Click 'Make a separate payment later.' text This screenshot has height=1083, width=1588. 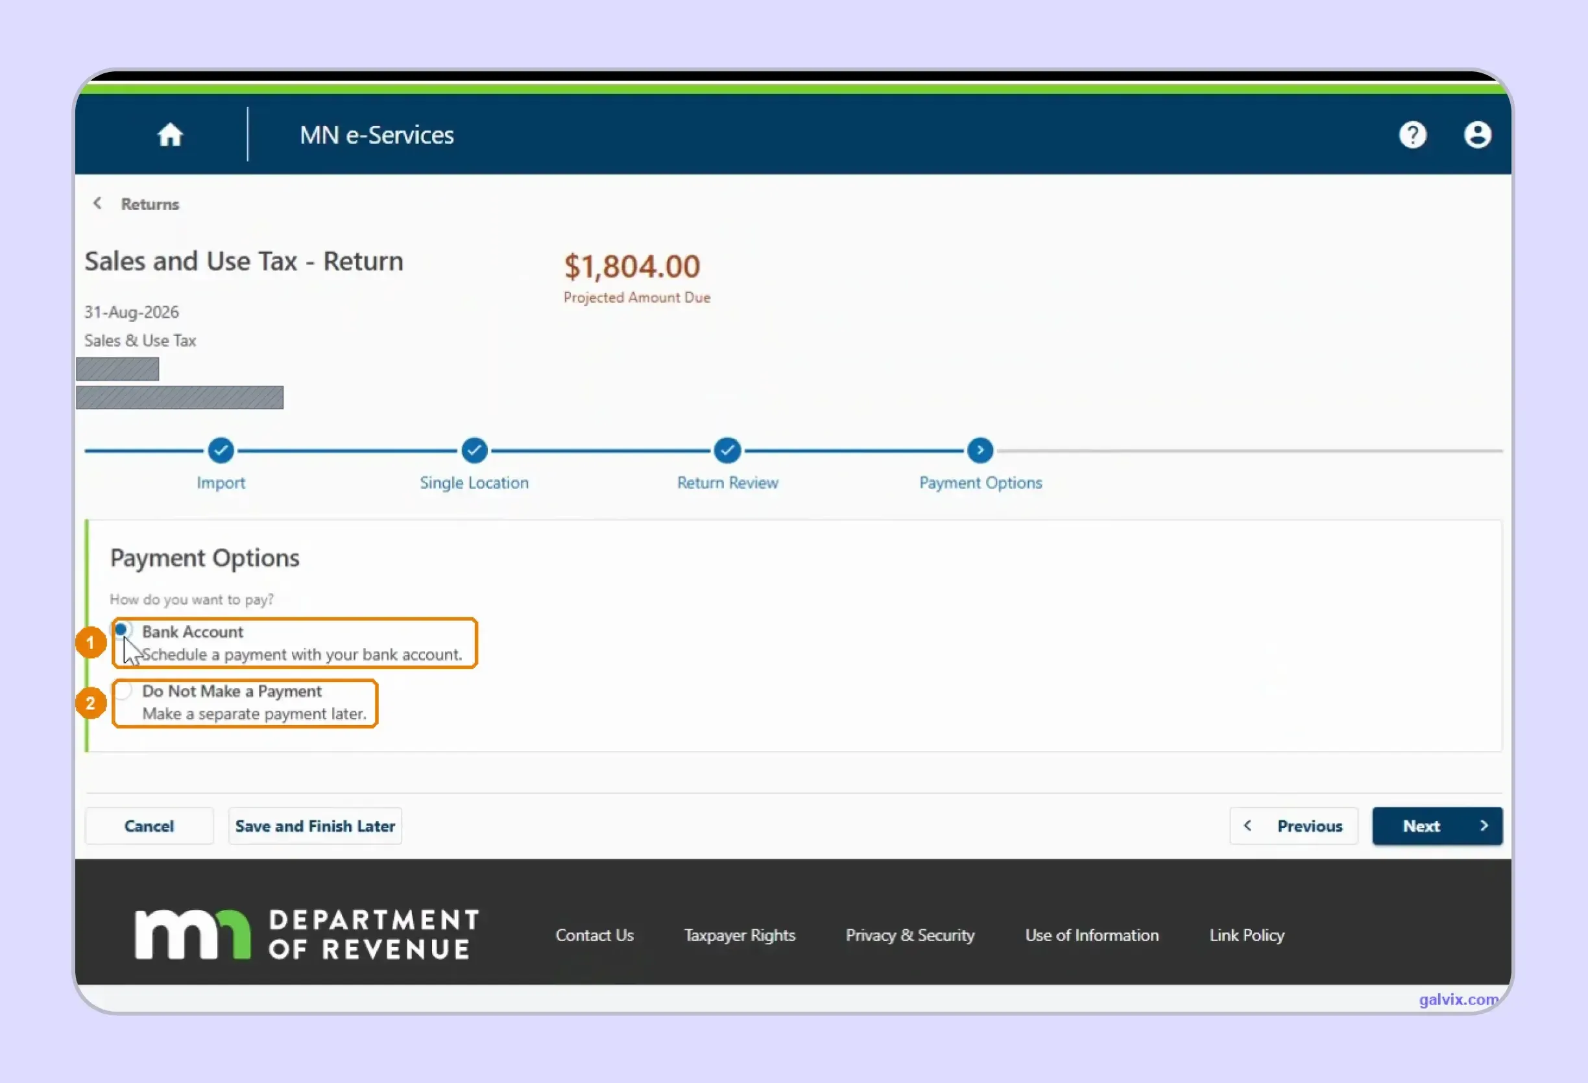click(254, 713)
